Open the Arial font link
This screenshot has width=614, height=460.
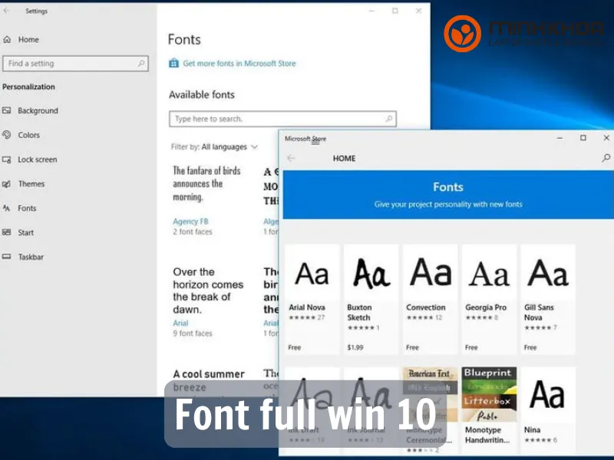[x=180, y=323]
